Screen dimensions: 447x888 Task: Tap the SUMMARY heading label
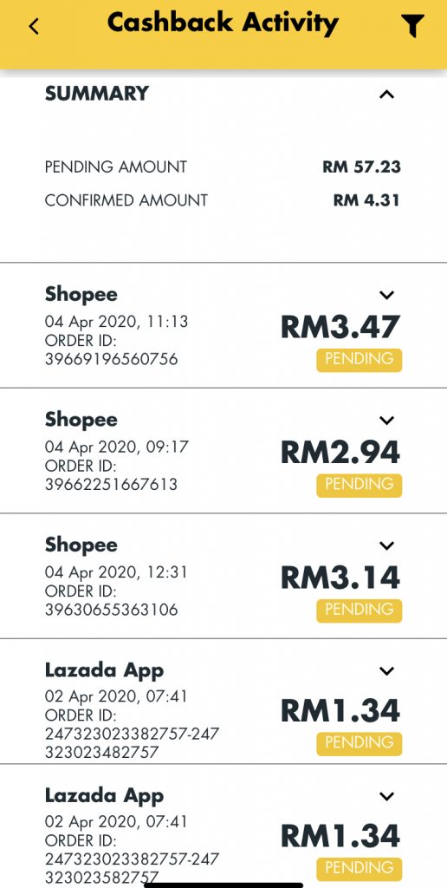tap(97, 94)
